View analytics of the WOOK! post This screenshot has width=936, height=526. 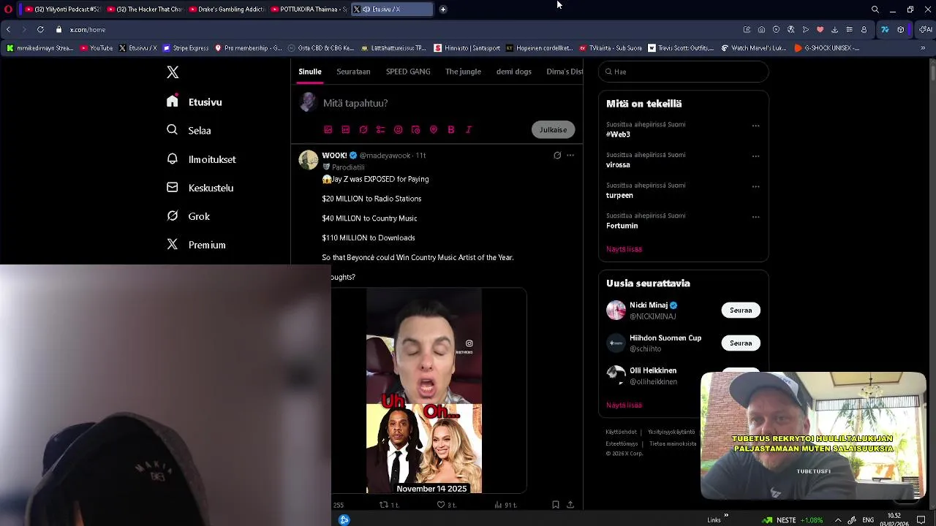(505, 505)
